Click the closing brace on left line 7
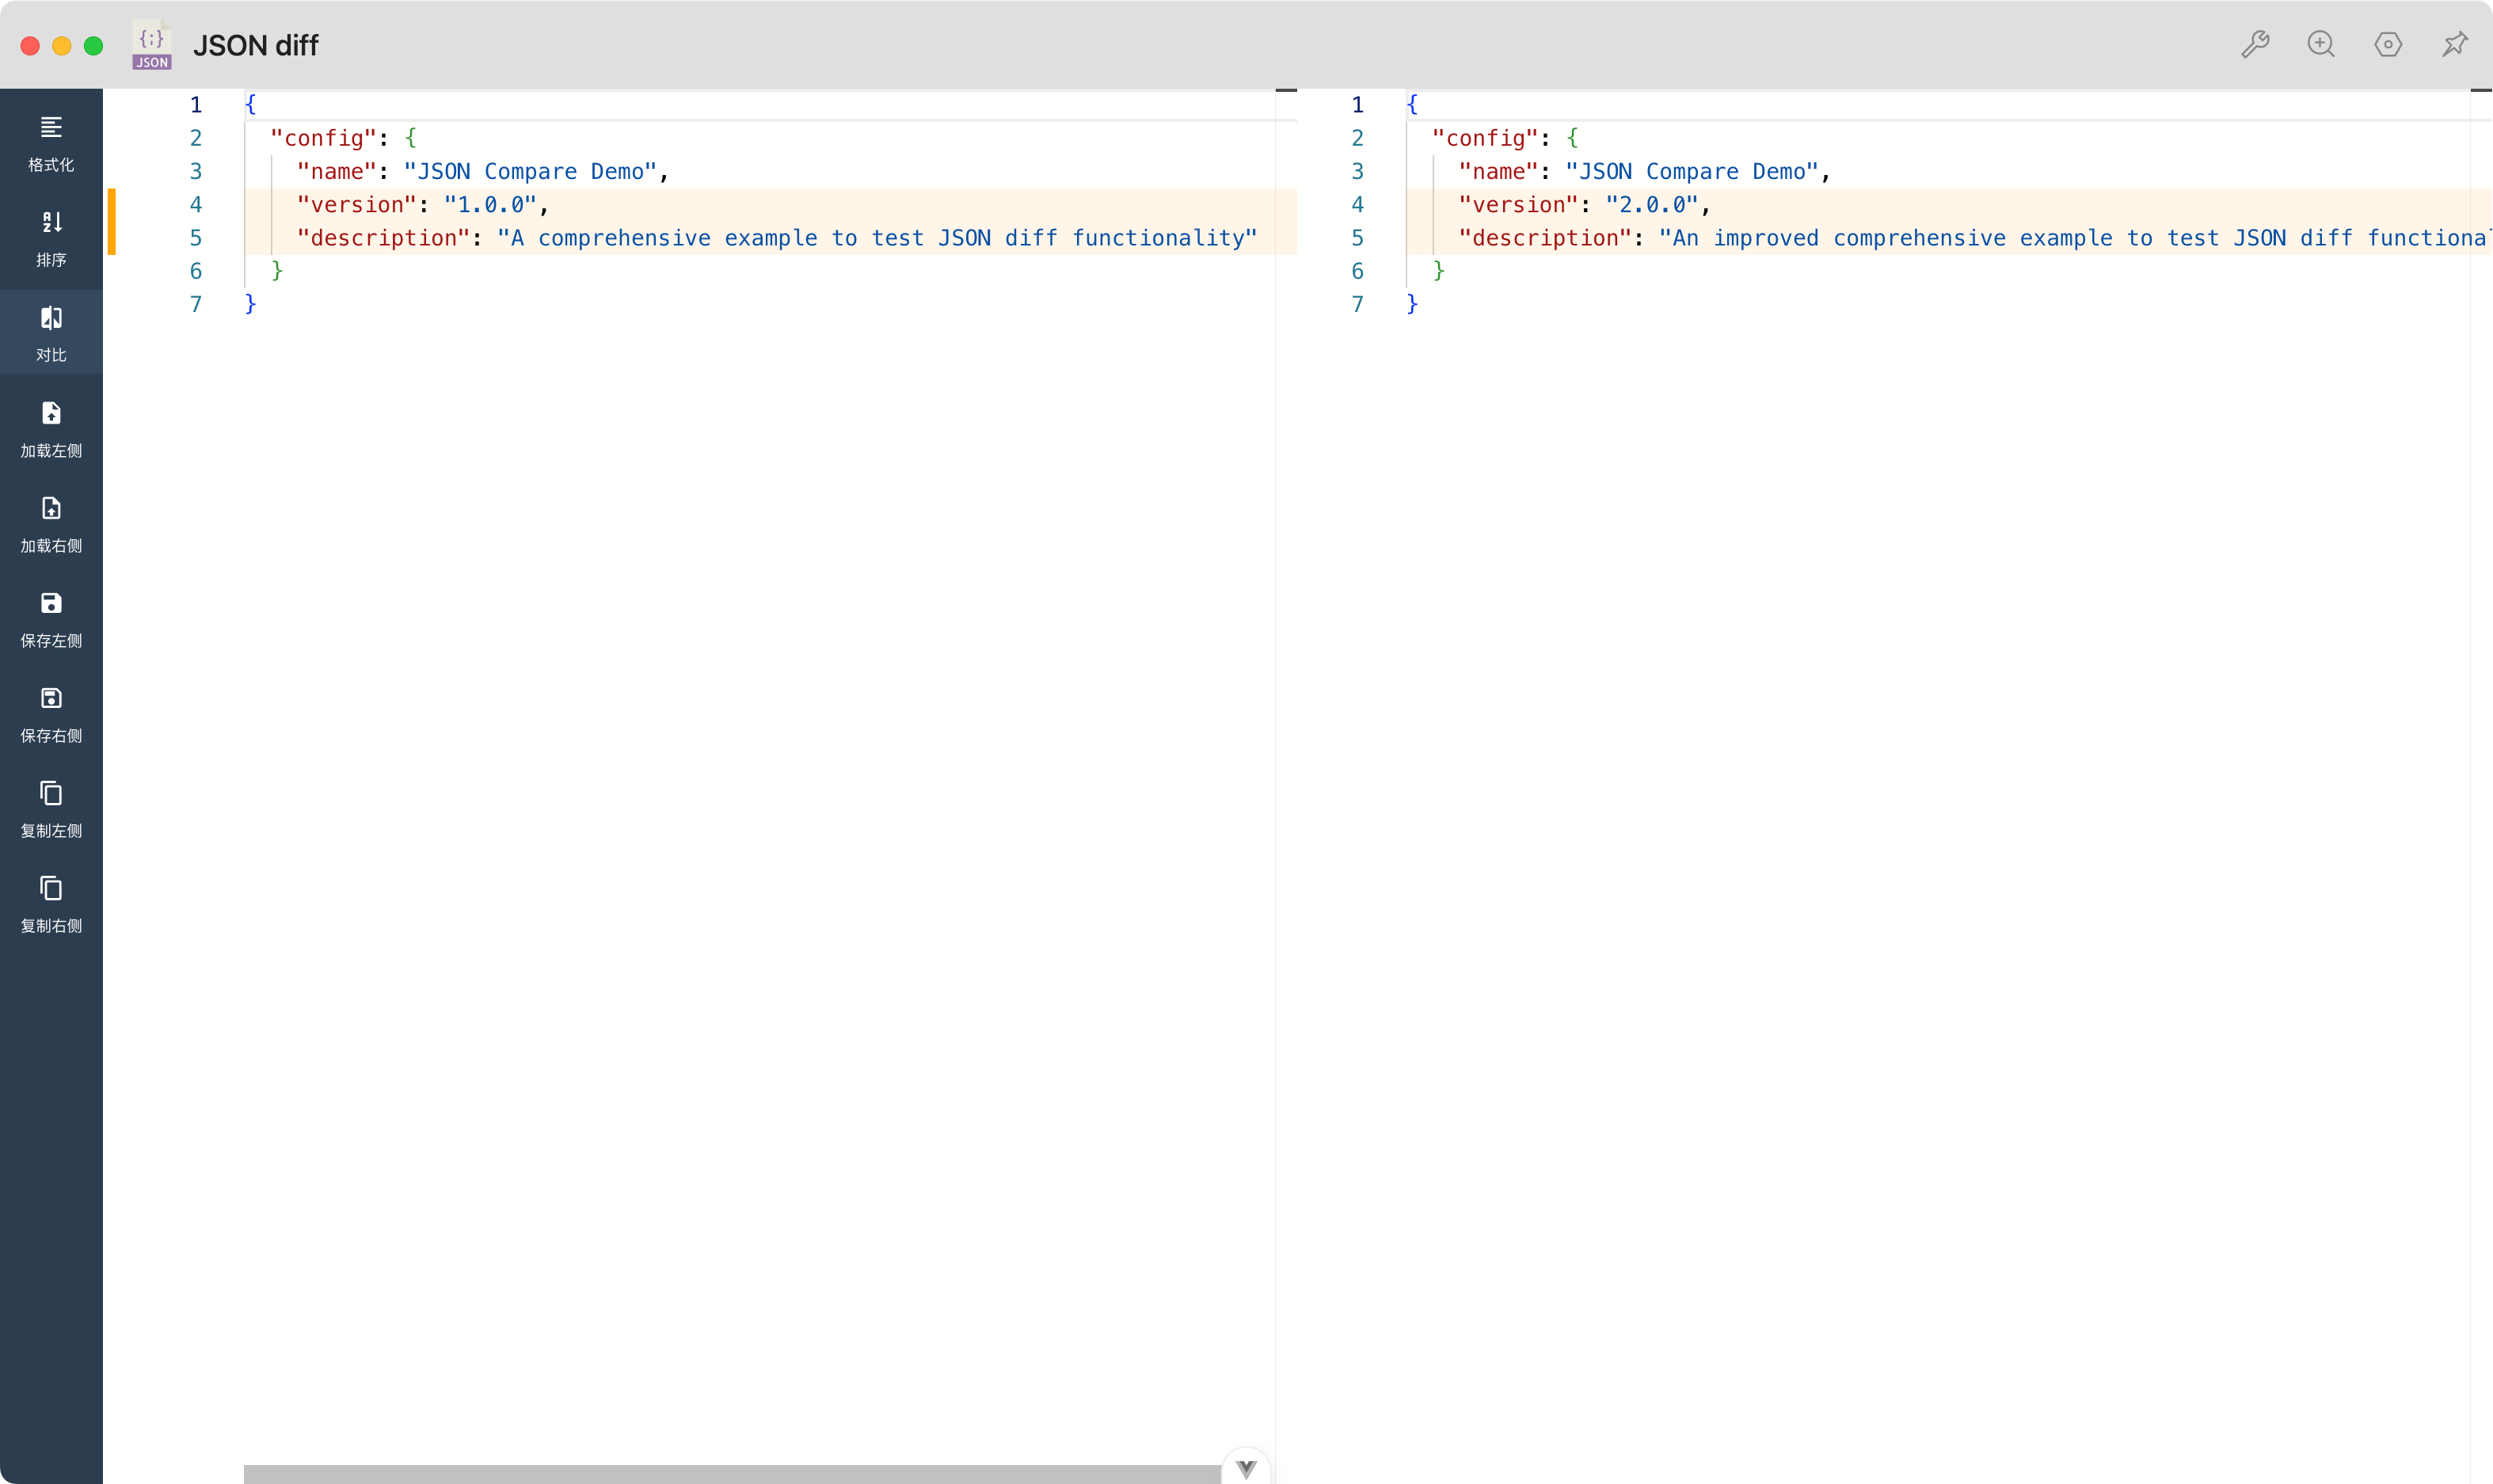This screenshot has width=2493, height=1484. [251, 304]
